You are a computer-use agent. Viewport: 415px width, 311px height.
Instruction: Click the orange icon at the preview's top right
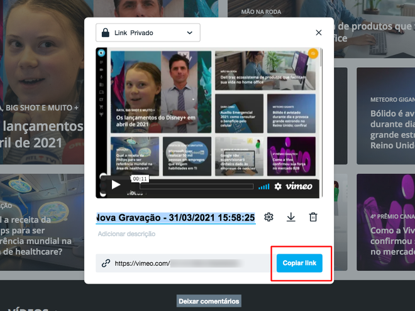pos(313,53)
